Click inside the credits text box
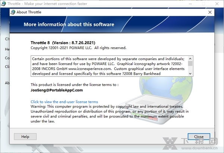 (x=108, y=66)
